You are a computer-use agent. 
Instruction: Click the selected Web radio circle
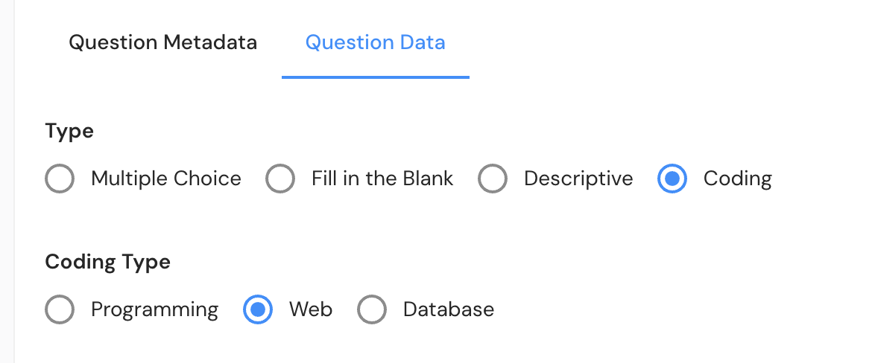coord(258,309)
